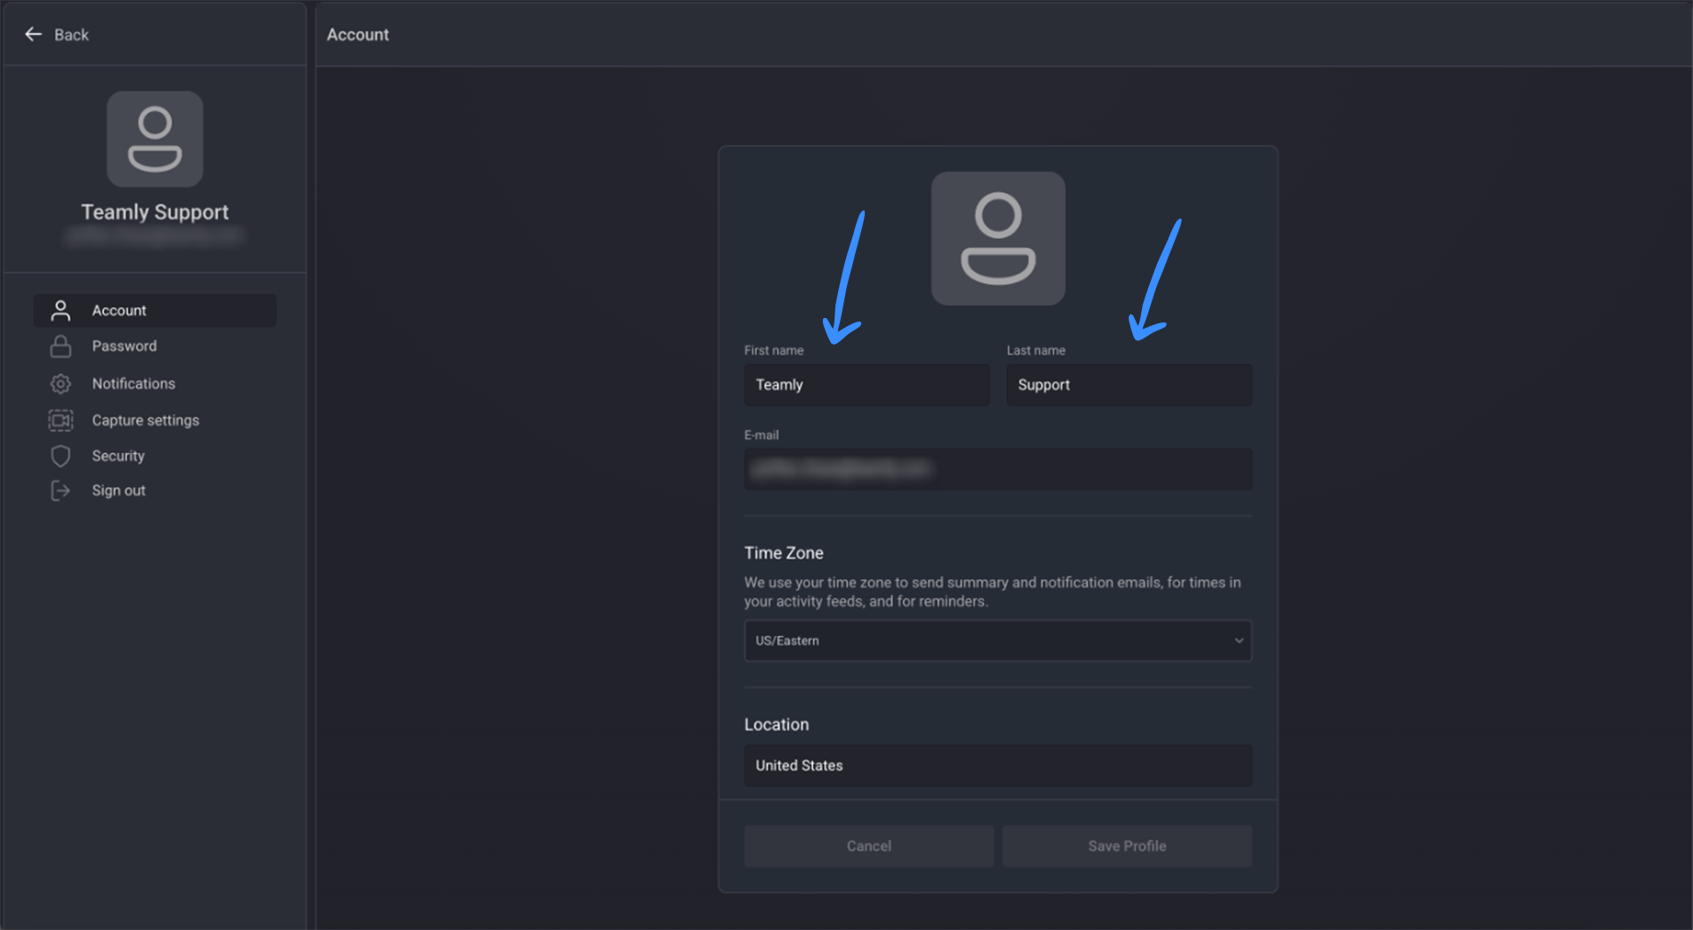Viewport: 1693px width, 930px height.
Task: Click the Security shield icon
Action: (x=60, y=456)
